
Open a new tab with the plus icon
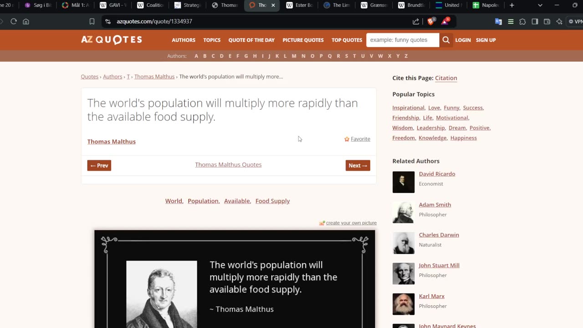click(512, 5)
